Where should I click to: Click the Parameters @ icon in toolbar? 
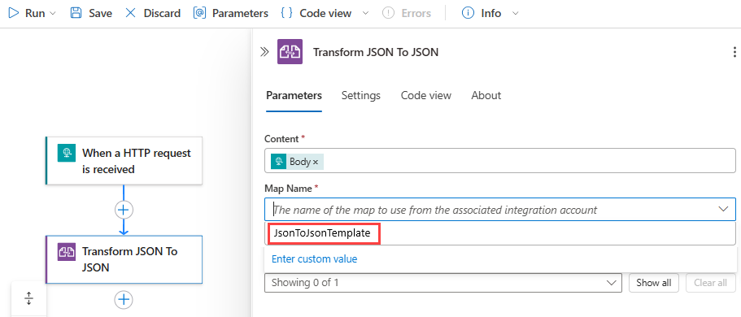(199, 13)
